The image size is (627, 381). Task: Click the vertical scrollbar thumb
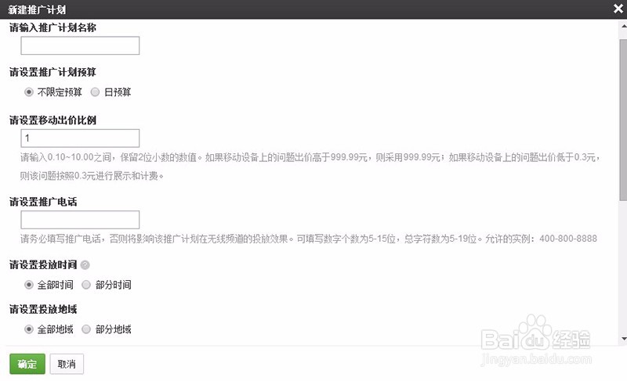(x=623, y=120)
